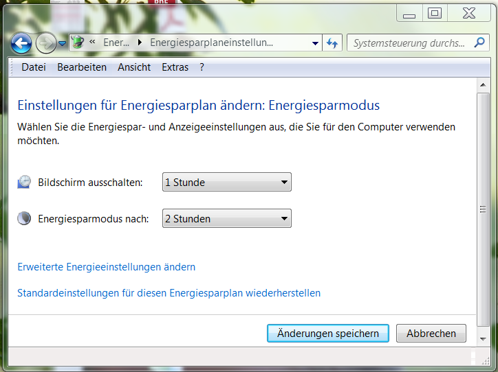The height and width of the screenshot is (372, 498).
Task: Expand the address bar history dropdown
Action: point(315,43)
